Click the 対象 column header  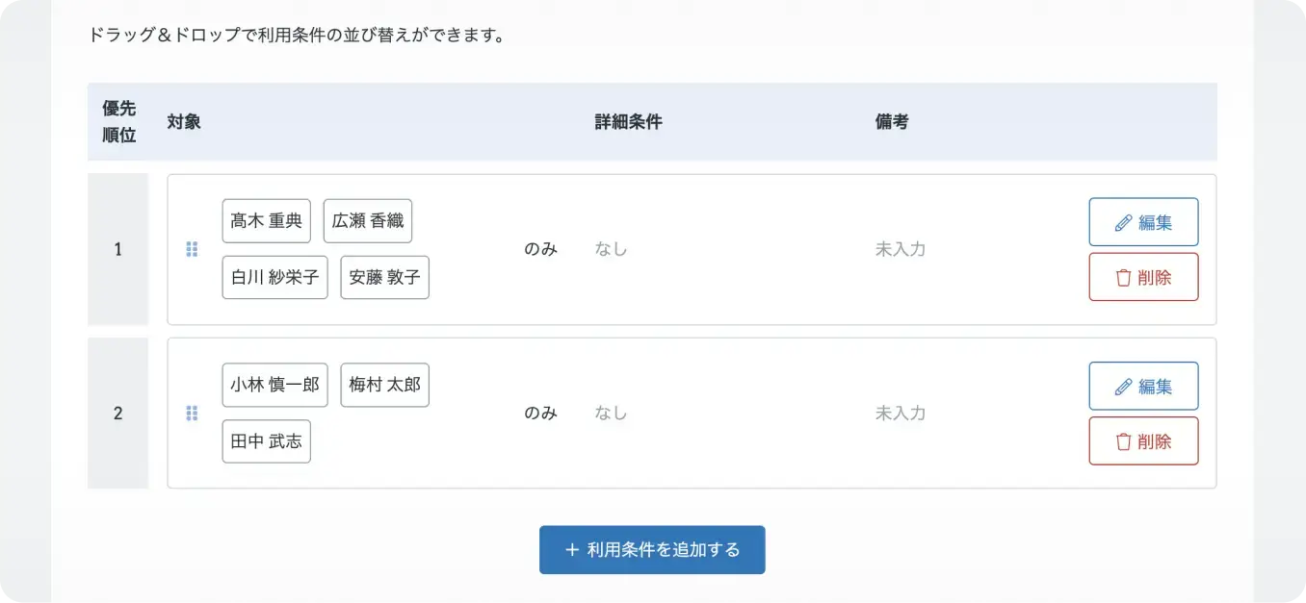pos(184,122)
